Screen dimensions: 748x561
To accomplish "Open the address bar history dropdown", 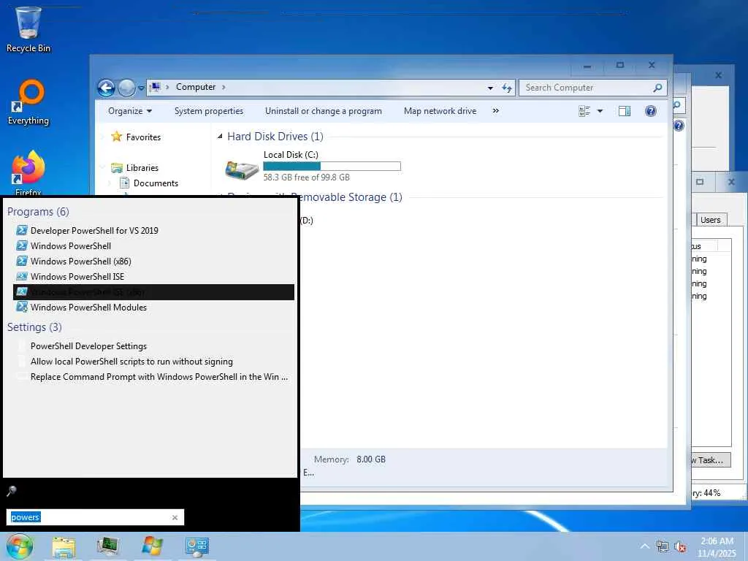I will [x=490, y=88].
